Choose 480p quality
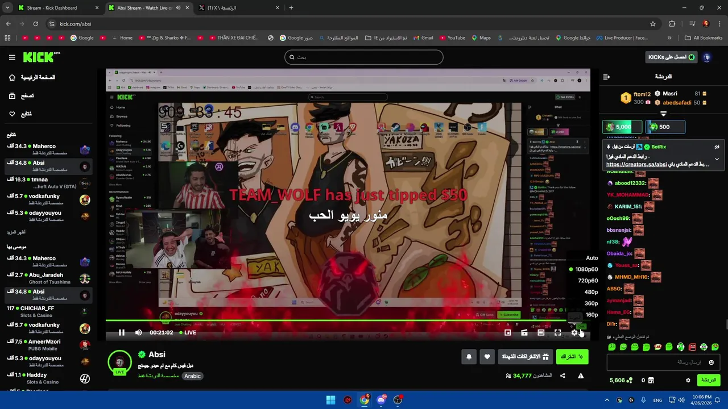The width and height of the screenshot is (728, 409). point(591,292)
